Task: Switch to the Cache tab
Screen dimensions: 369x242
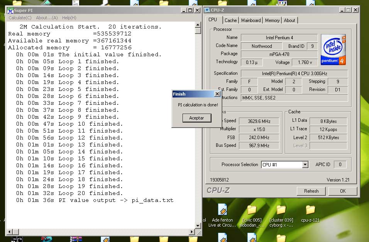Action: coord(230,20)
